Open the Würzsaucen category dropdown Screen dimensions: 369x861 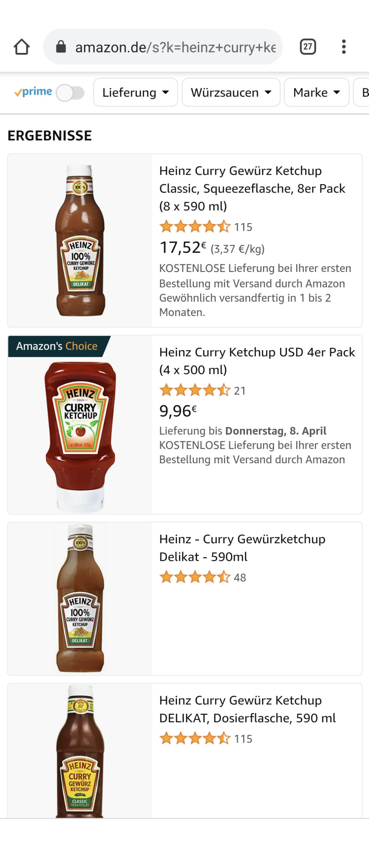click(231, 92)
